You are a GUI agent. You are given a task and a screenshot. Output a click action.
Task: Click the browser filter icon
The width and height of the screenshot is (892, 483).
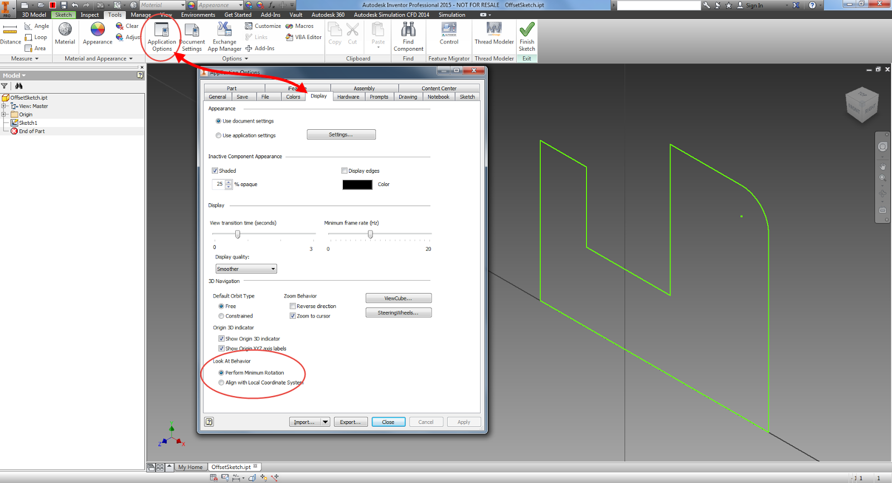pyautogui.click(x=4, y=86)
